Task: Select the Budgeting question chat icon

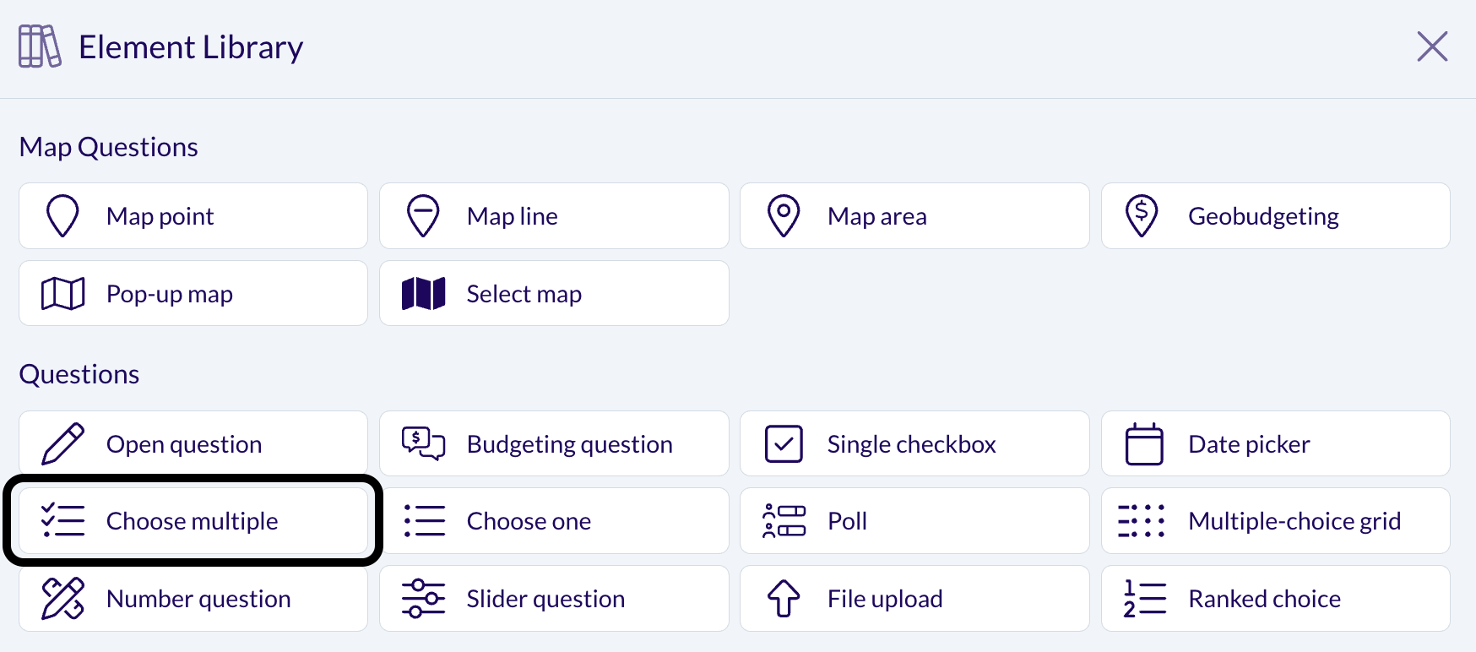Action: [423, 443]
